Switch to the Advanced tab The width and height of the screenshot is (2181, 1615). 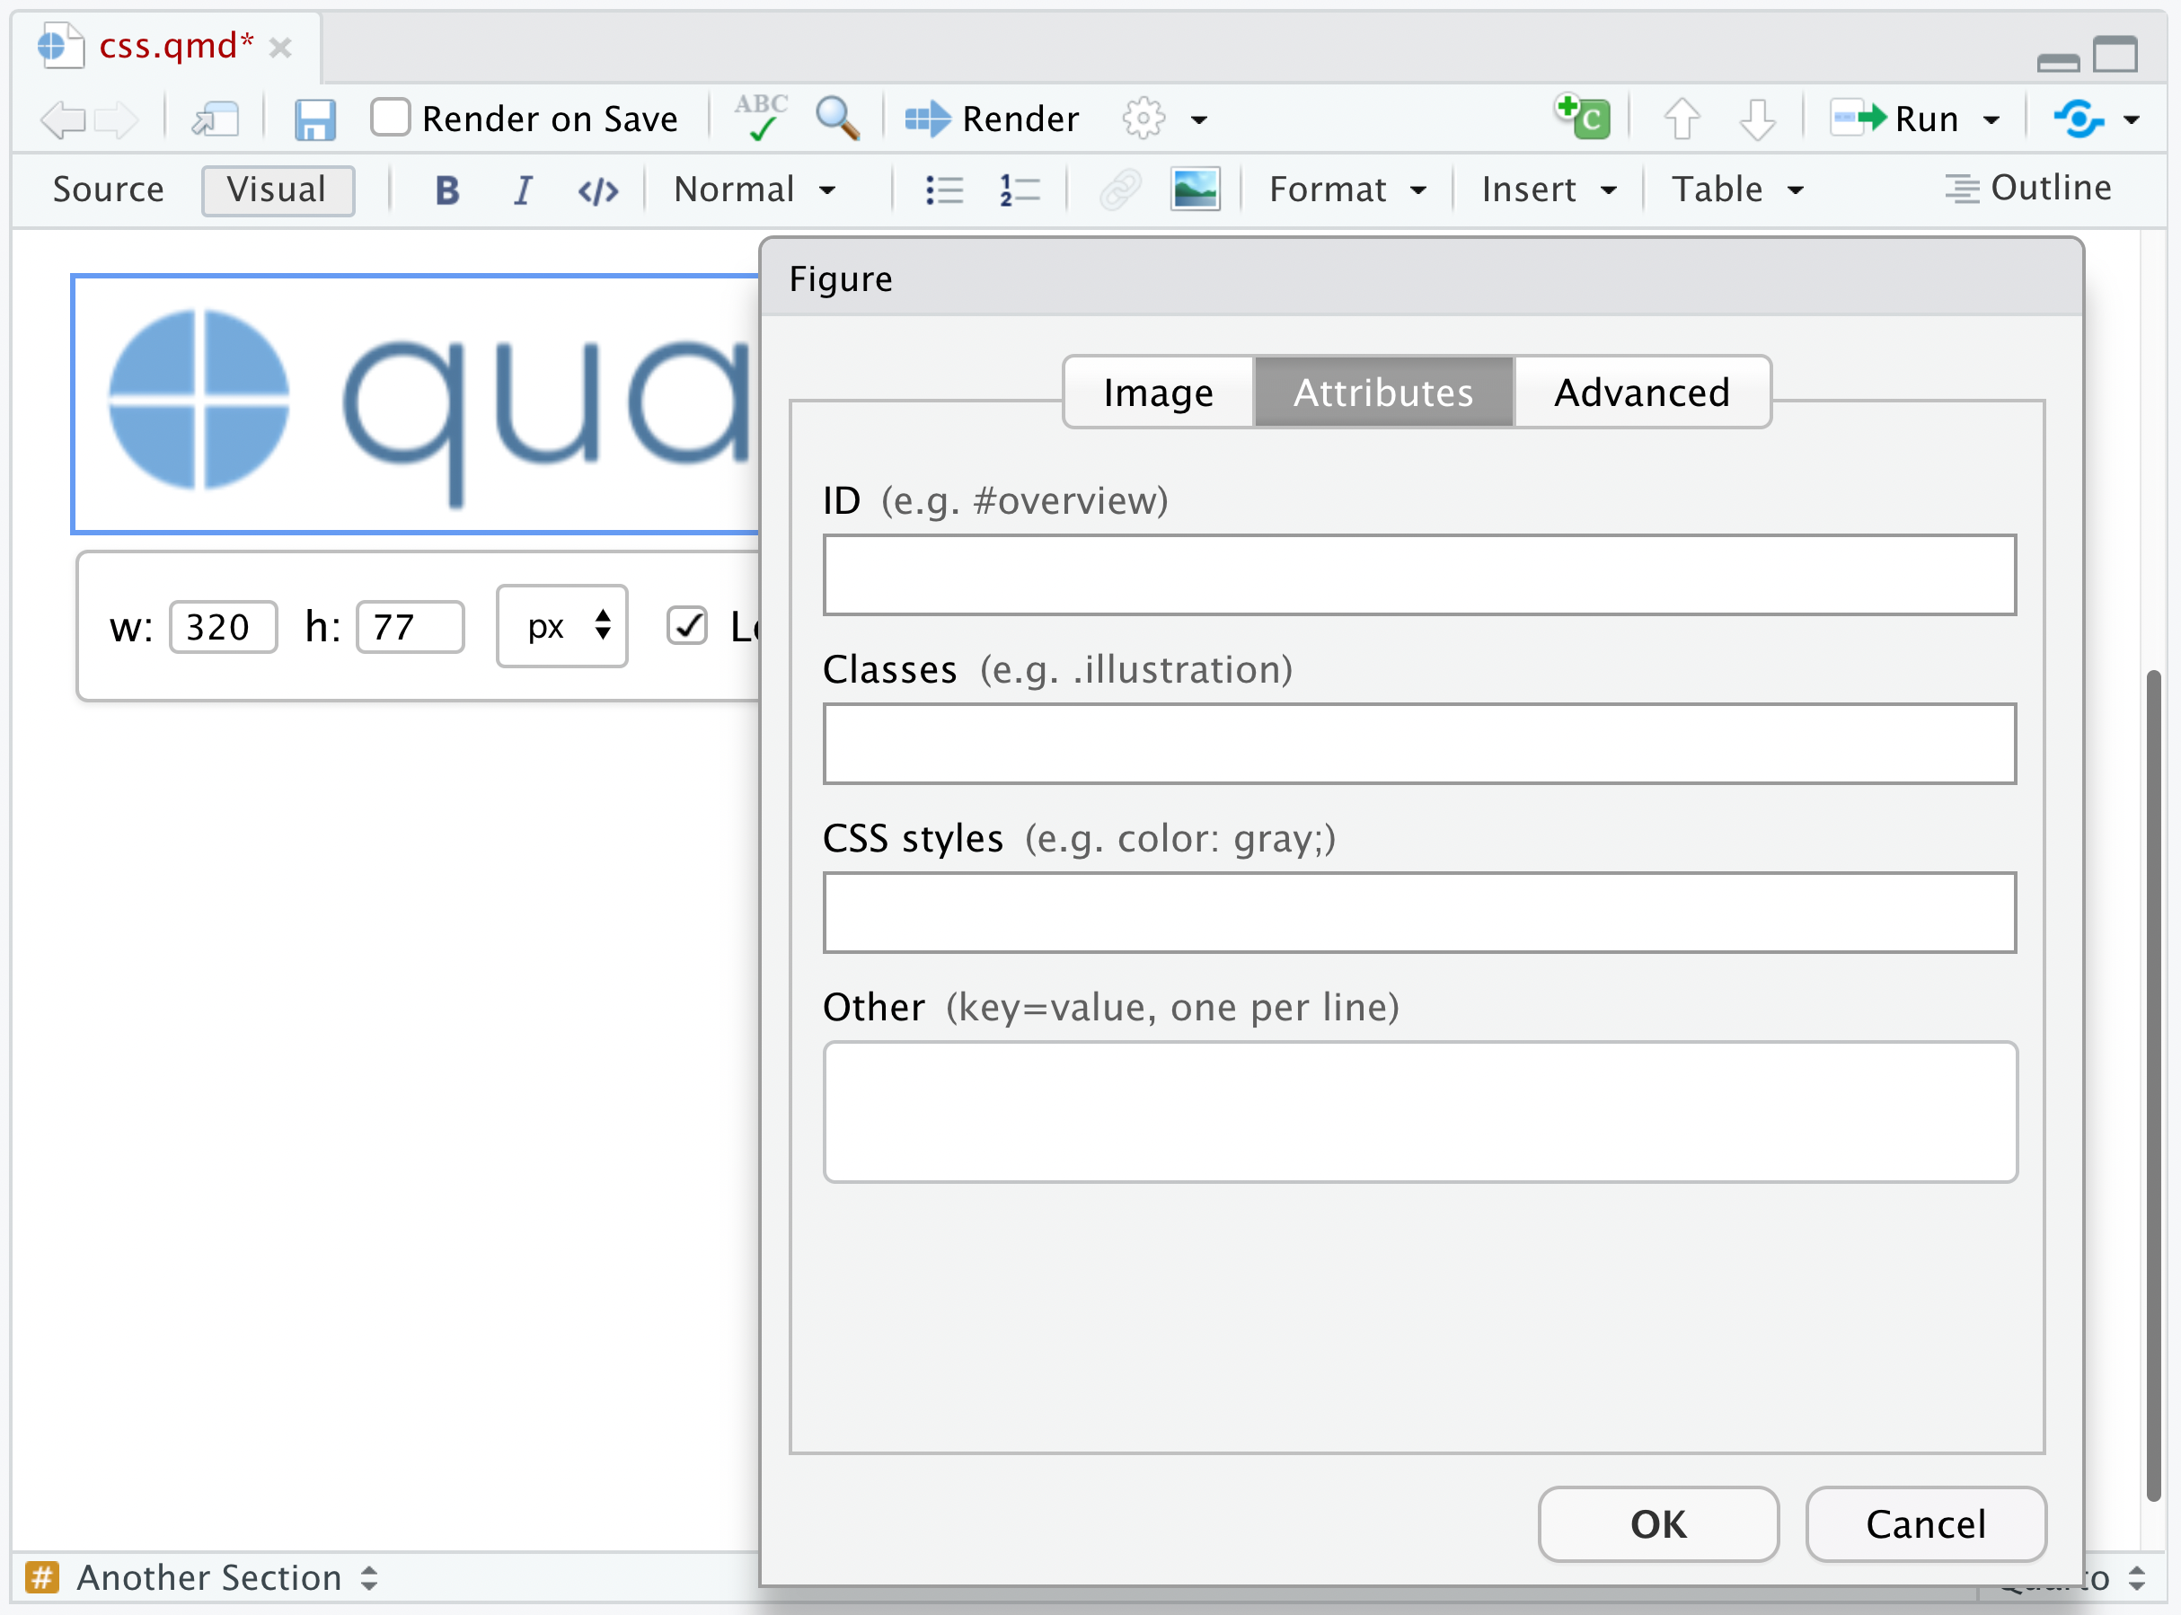click(1641, 392)
